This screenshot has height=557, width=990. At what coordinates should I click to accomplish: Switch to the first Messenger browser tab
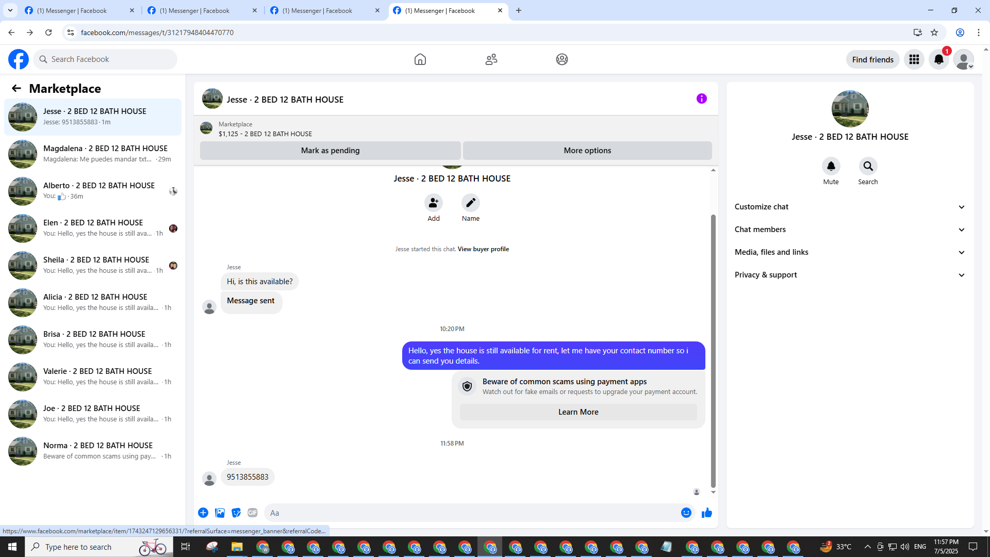tap(72, 10)
